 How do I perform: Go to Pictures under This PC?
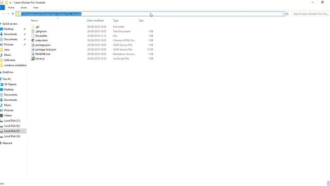point(9,110)
